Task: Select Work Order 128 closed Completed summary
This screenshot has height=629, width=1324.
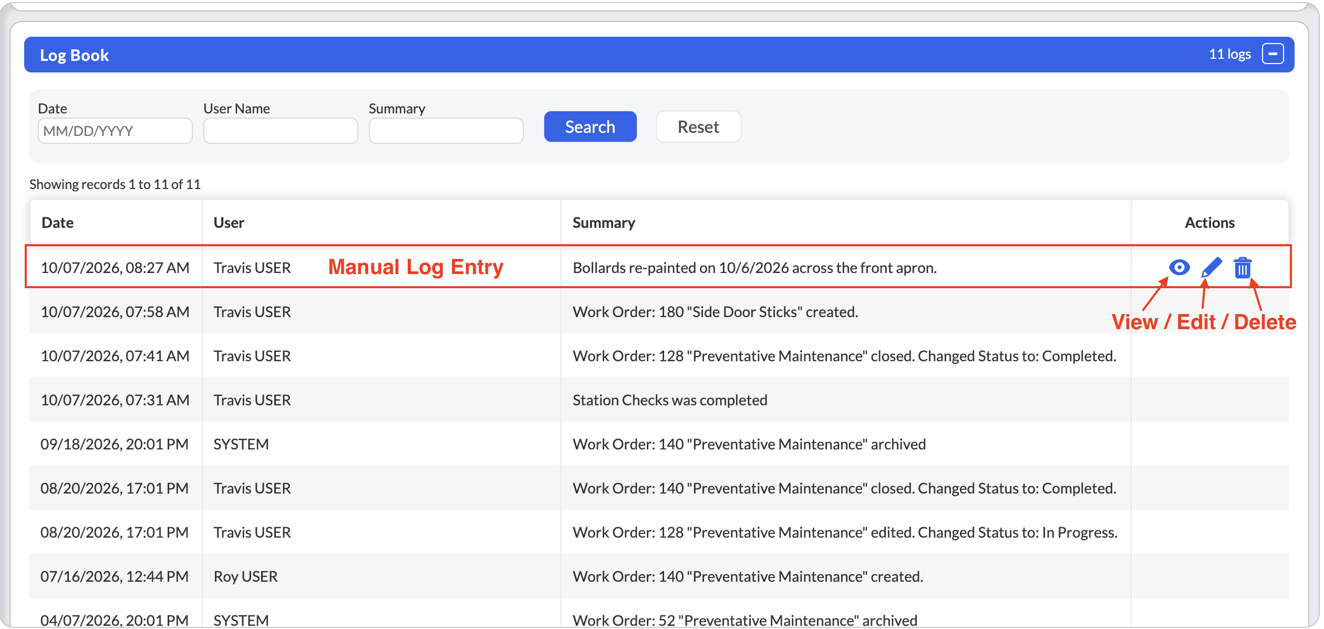Action: tap(844, 356)
